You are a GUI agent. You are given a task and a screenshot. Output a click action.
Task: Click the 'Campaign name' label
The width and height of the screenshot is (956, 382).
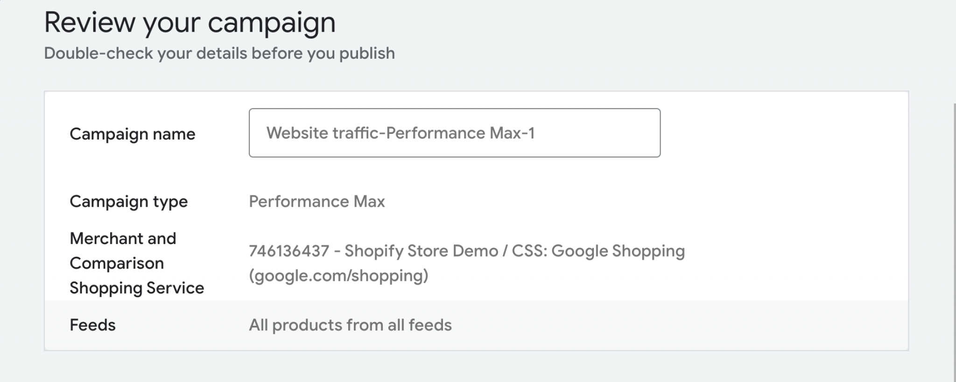(132, 134)
